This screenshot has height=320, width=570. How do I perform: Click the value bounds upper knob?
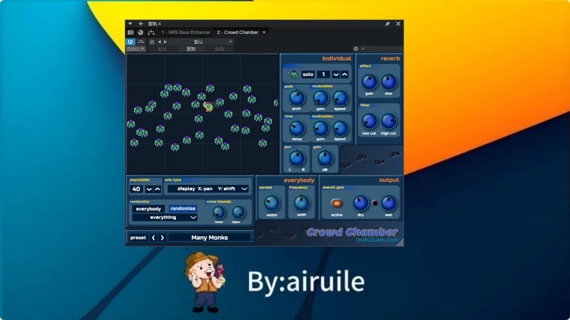238,213
